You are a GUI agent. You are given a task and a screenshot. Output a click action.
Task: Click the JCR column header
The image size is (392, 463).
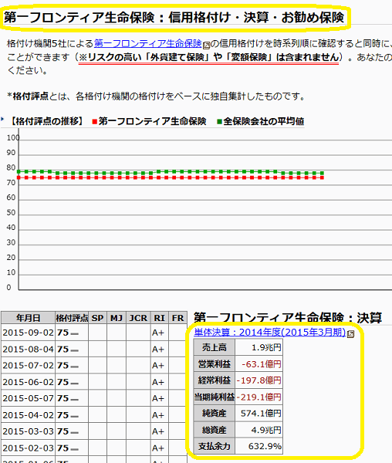click(138, 318)
